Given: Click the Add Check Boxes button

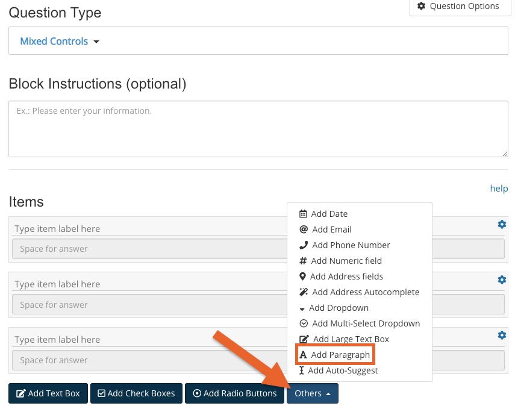Looking at the screenshot, I should [x=137, y=393].
